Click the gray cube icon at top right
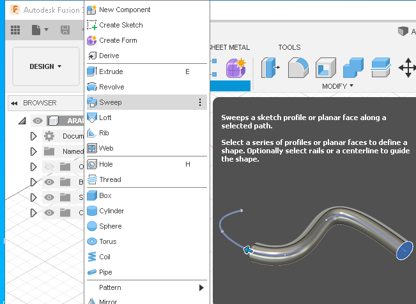The image size is (416, 304). [x=403, y=31]
